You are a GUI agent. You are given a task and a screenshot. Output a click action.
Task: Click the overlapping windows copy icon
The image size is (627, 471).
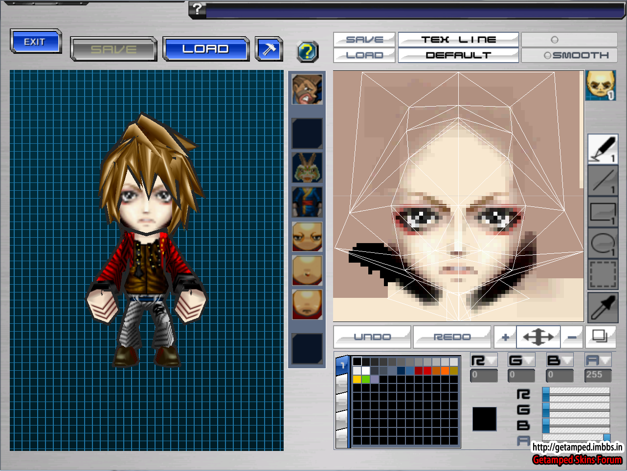(600, 336)
